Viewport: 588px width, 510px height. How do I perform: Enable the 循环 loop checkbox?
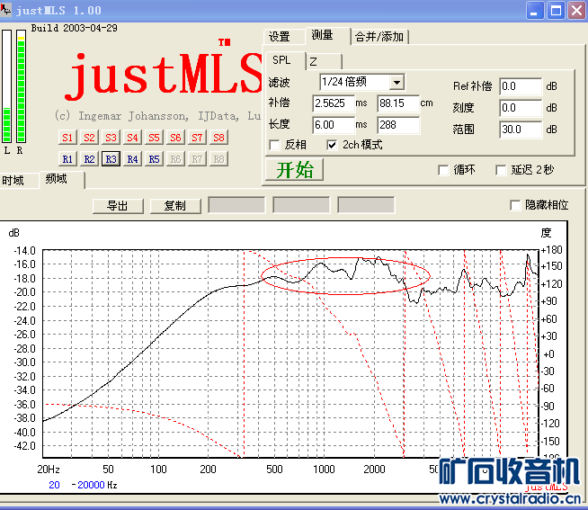pos(443,170)
